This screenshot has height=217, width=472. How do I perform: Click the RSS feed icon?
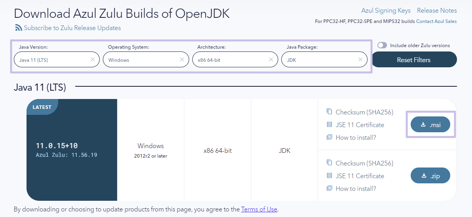click(x=19, y=28)
